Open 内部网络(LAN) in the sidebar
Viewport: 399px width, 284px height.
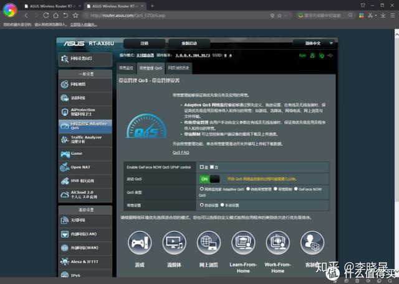(x=85, y=234)
